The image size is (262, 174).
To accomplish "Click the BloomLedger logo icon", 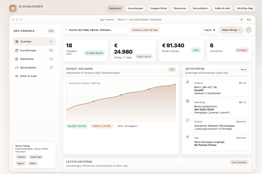I will [x=13, y=8].
